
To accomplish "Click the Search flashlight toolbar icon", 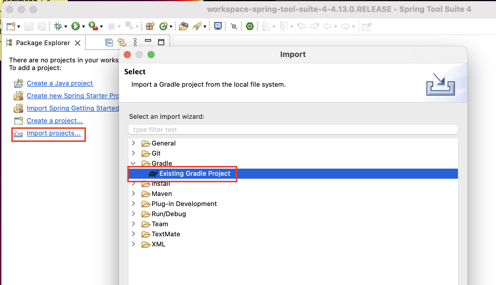I will 197,26.
